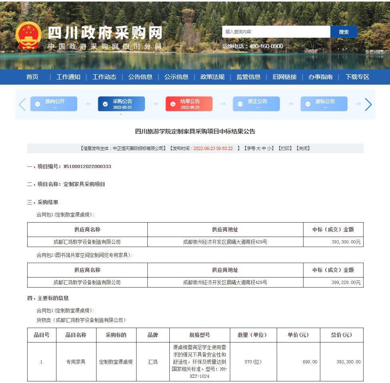Image resolution: width=390 pixels, height=383 pixels.
Task: Select the 意向公开 stage button
Action: [x=54, y=103]
